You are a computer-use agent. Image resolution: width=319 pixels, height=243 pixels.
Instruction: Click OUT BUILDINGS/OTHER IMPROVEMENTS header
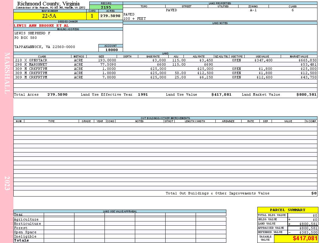click(165, 118)
